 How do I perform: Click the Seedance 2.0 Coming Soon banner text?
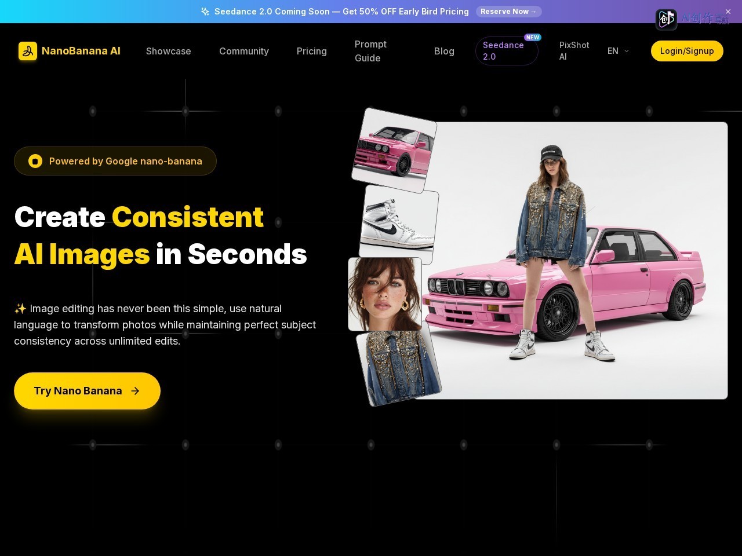pyautogui.click(x=341, y=12)
